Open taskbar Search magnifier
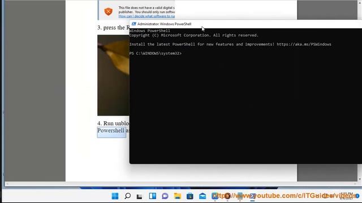Image resolution: width=362 pixels, height=203 pixels. pos(127,196)
